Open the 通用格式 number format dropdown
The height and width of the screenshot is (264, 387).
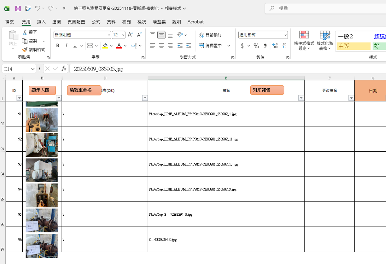[285, 35]
